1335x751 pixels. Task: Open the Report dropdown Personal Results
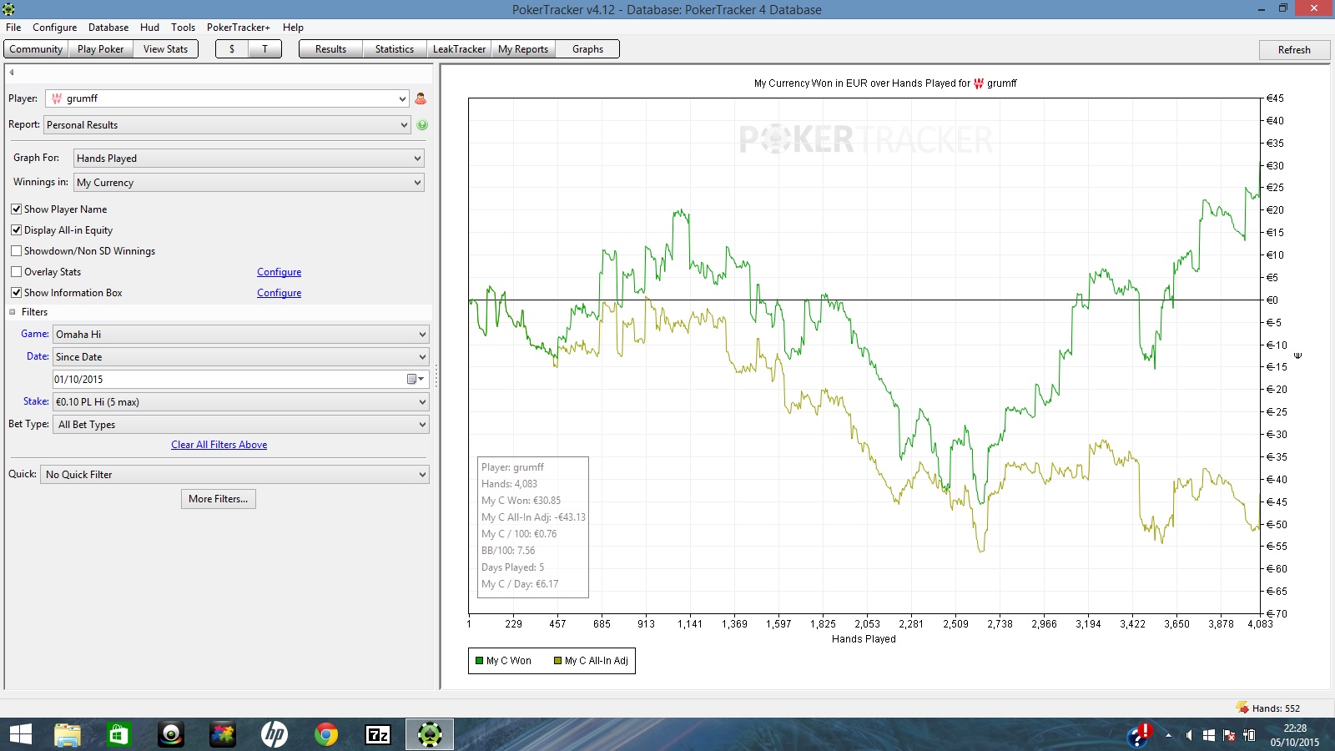click(x=227, y=125)
